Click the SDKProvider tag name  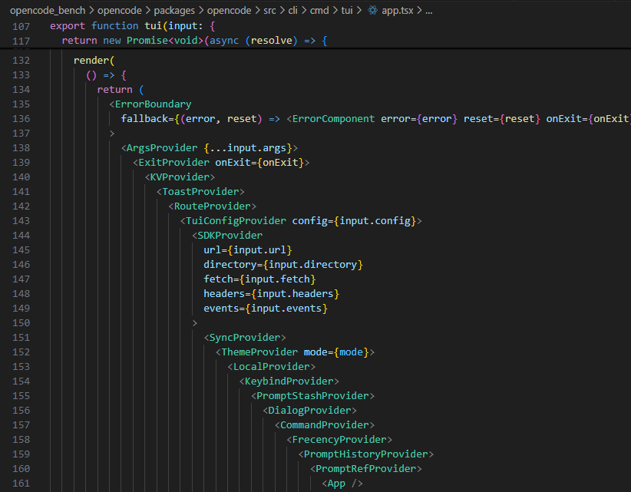(230, 236)
